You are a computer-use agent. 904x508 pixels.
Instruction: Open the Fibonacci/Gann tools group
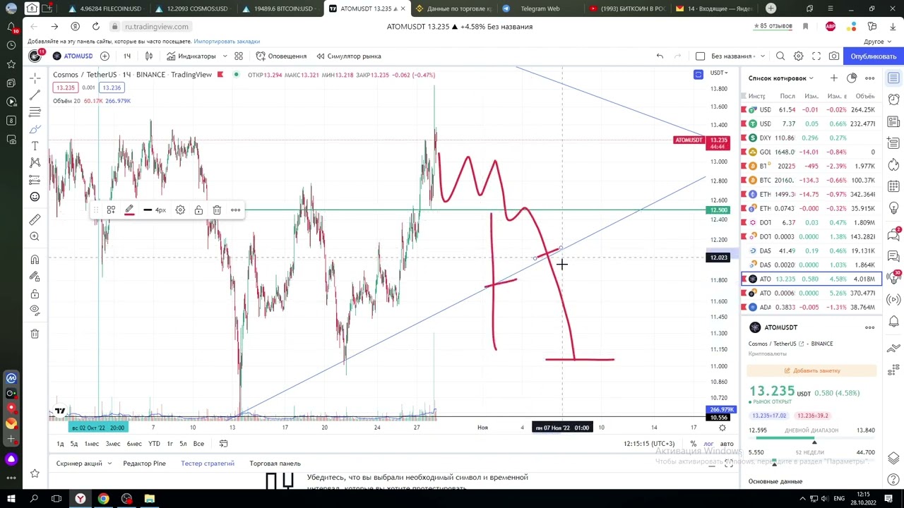tap(35, 111)
